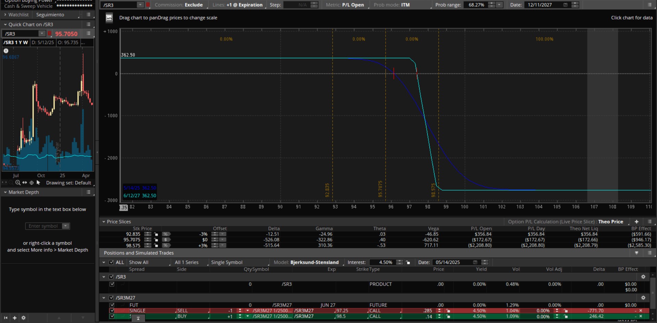Click the zoom-in magnifier in the quick chart toolbar

(18, 183)
